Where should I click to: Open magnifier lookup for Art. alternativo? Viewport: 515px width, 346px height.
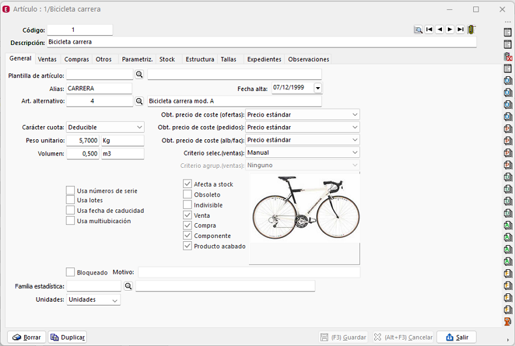[x=140, y=101]
